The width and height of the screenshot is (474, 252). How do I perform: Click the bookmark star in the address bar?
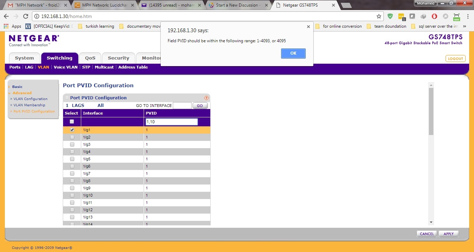point(379,16)
